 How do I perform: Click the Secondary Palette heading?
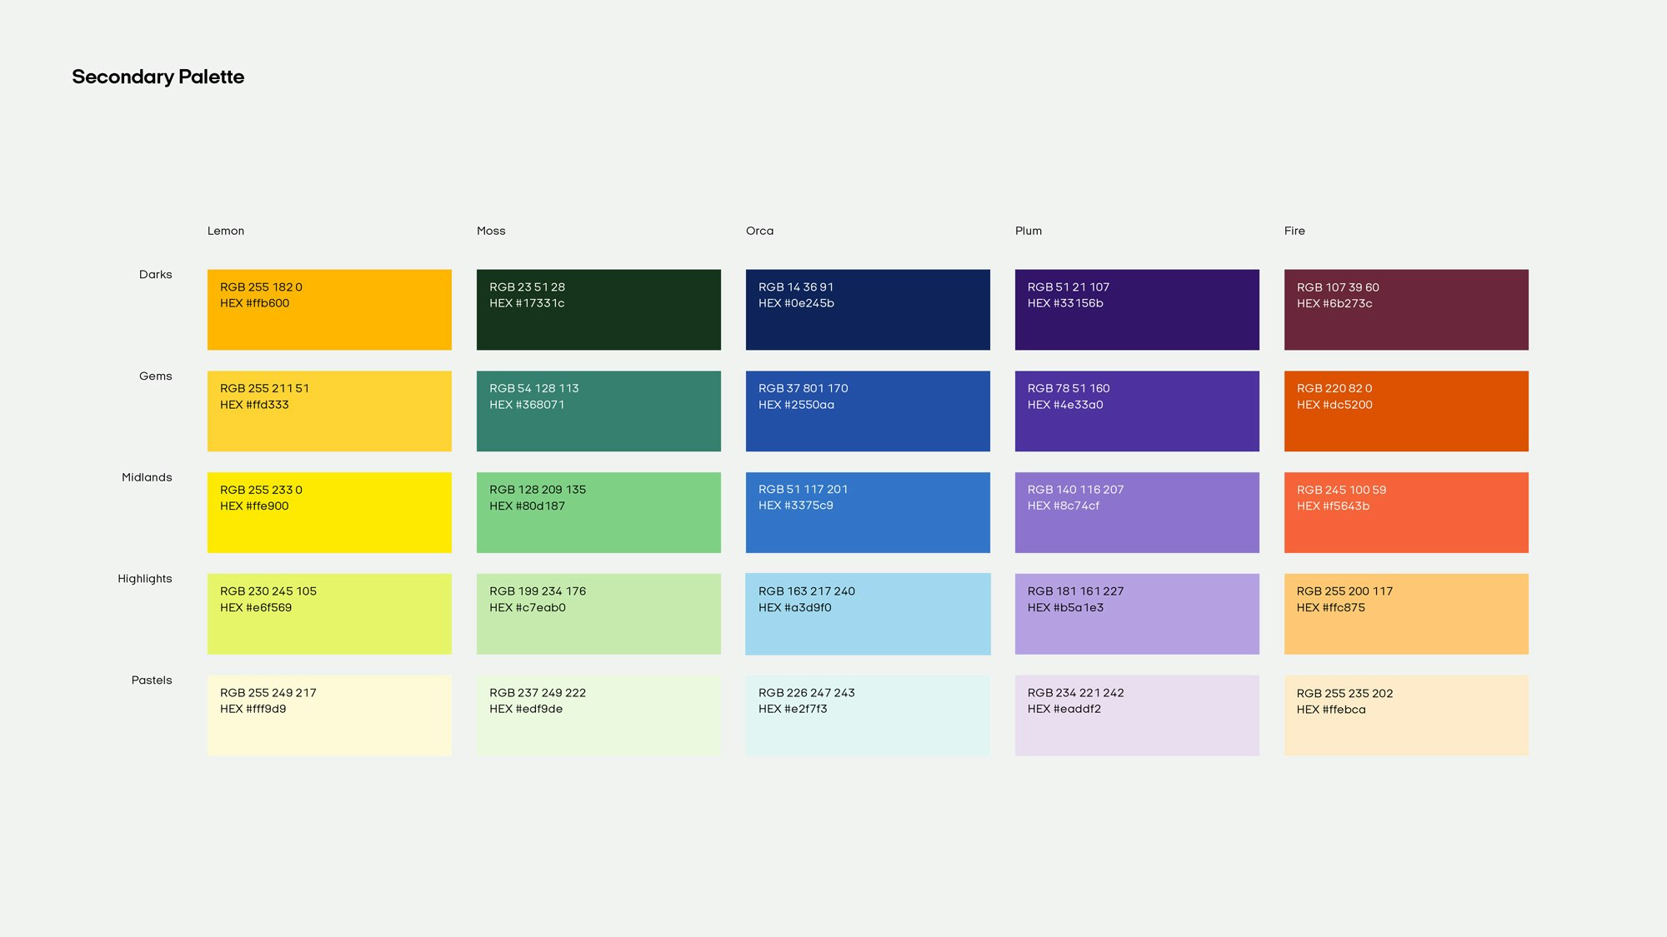click(158, 77)
